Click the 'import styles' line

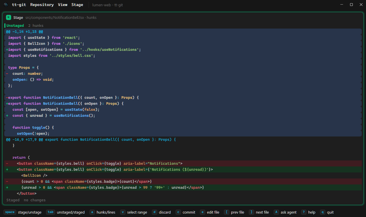(x=183, y=55)
